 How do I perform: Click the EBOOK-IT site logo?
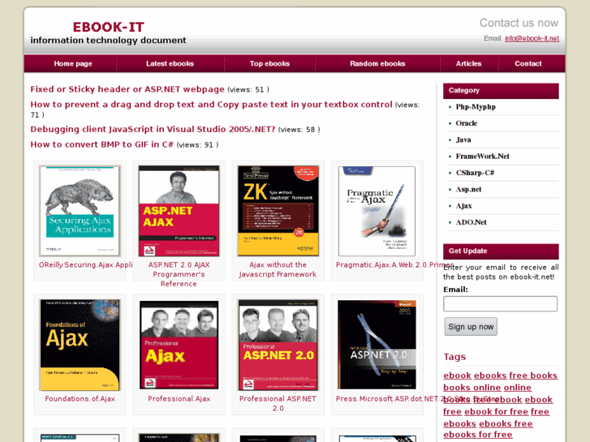109,27
